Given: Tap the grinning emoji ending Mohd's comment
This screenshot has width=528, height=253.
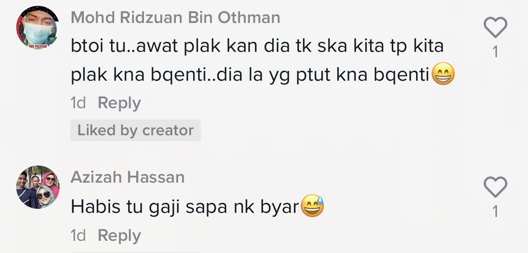Looking at the screenshot, I should tap(443, 75).
